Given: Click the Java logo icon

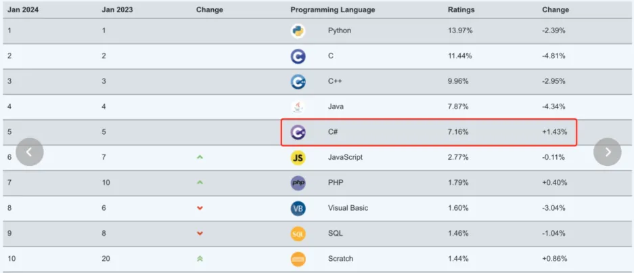Looking at the screenshot, I should [x=298, y=106].
